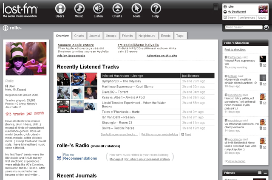Delete the 11 days ago shout
This screenshot has width=272, height=180.
261,103
